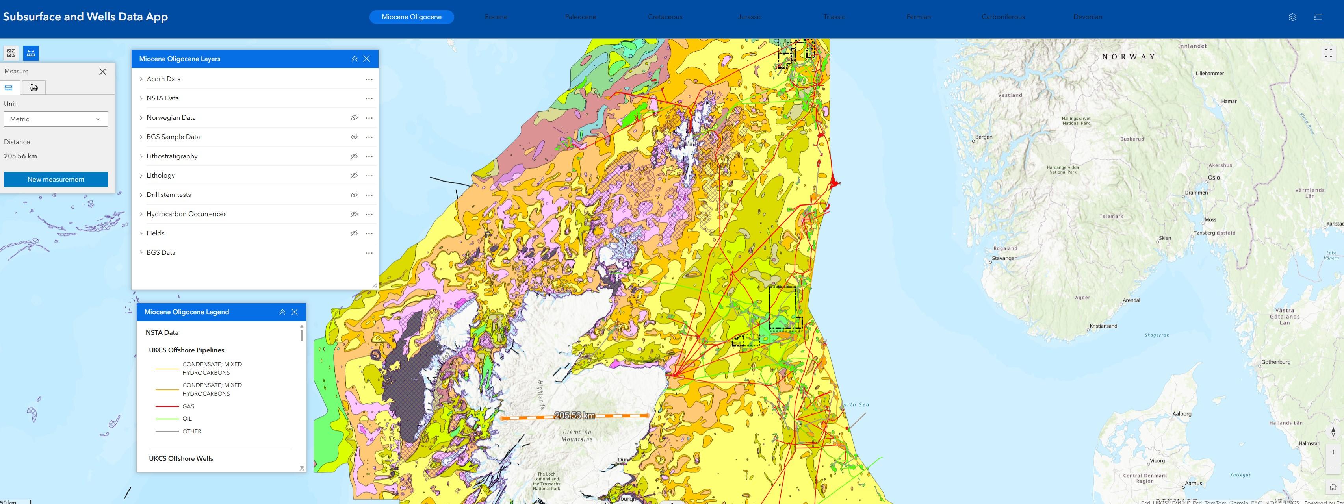Open options menu for Drill stem tests
Screen dimensions: 1344x504
369,195
